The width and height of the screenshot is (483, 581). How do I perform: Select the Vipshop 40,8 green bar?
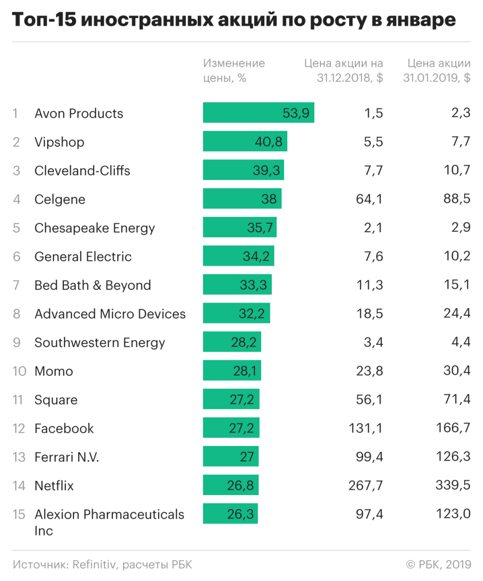click(245, 141)
